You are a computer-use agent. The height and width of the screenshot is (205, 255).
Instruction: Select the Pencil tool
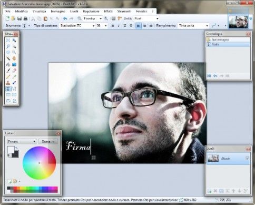(8, 76)
